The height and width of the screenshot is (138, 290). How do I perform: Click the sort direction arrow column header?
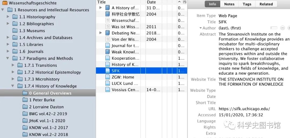coord(179,2)
